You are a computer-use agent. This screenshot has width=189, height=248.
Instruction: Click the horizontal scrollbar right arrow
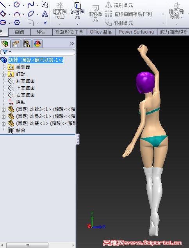(x=73, y=245)
